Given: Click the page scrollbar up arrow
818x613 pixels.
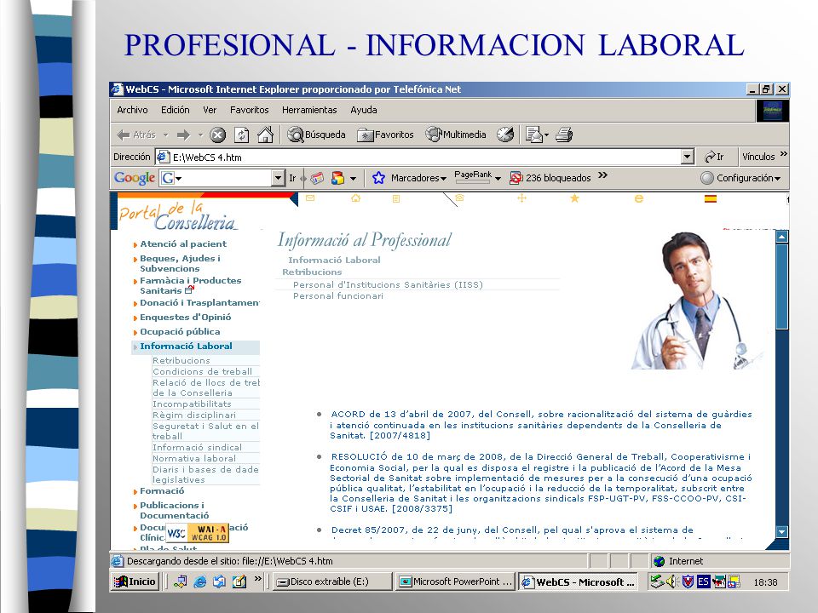Looking at the screenshot, I should pos(781,238).
